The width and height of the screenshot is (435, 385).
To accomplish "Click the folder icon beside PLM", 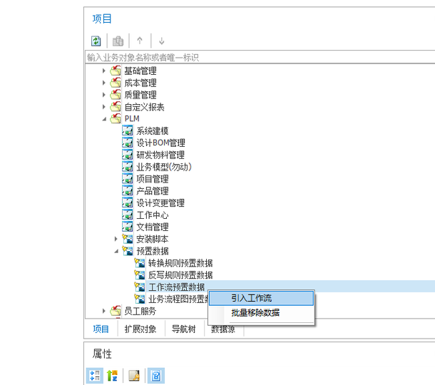I will (116, 118).
